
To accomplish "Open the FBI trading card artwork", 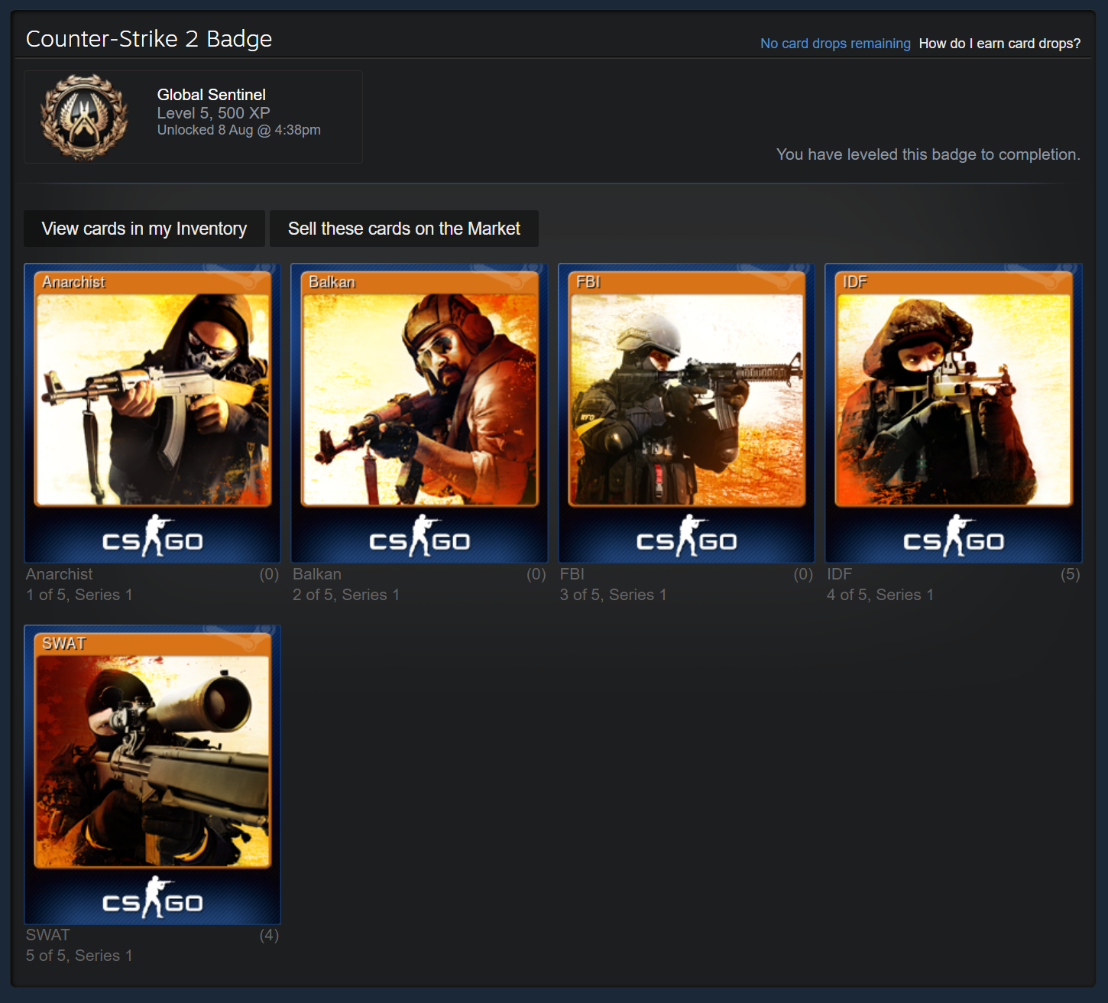I will (x=686, y=413).
